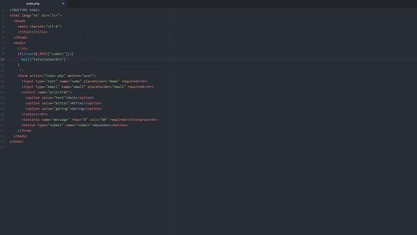
Task: Click the closing </body> tag
Action: point(20,136)
